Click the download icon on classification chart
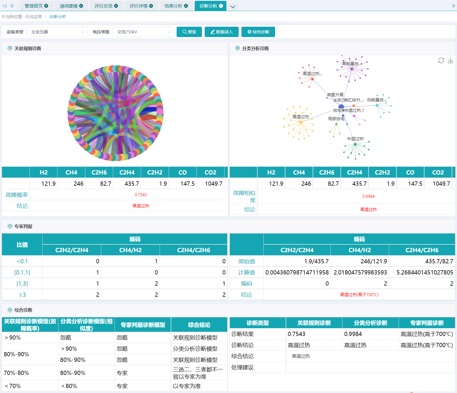Viewport: 457px width, 393px height. coord(450,60)
